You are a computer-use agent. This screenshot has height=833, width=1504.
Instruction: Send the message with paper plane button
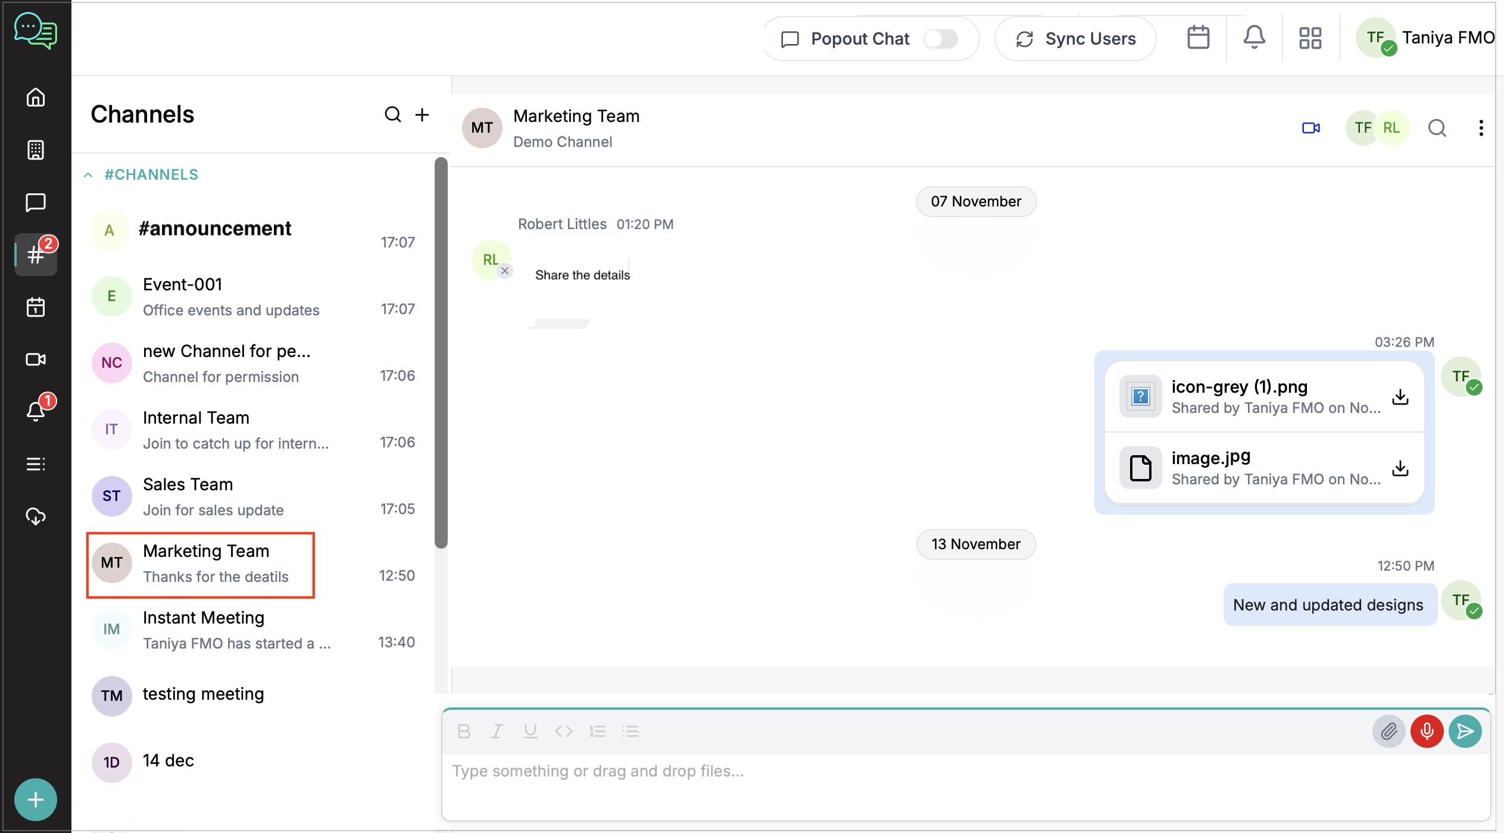click(x=1465, y=731)
